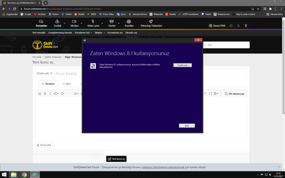Click the İptal button in the Windows dialog
Image resolution: width=285 pixels, height=178 pixels.
[x=187, y=126]
